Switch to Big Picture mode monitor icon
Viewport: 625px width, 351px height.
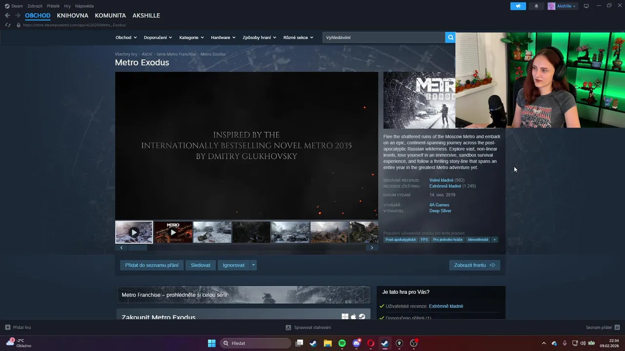coord(586,6)
